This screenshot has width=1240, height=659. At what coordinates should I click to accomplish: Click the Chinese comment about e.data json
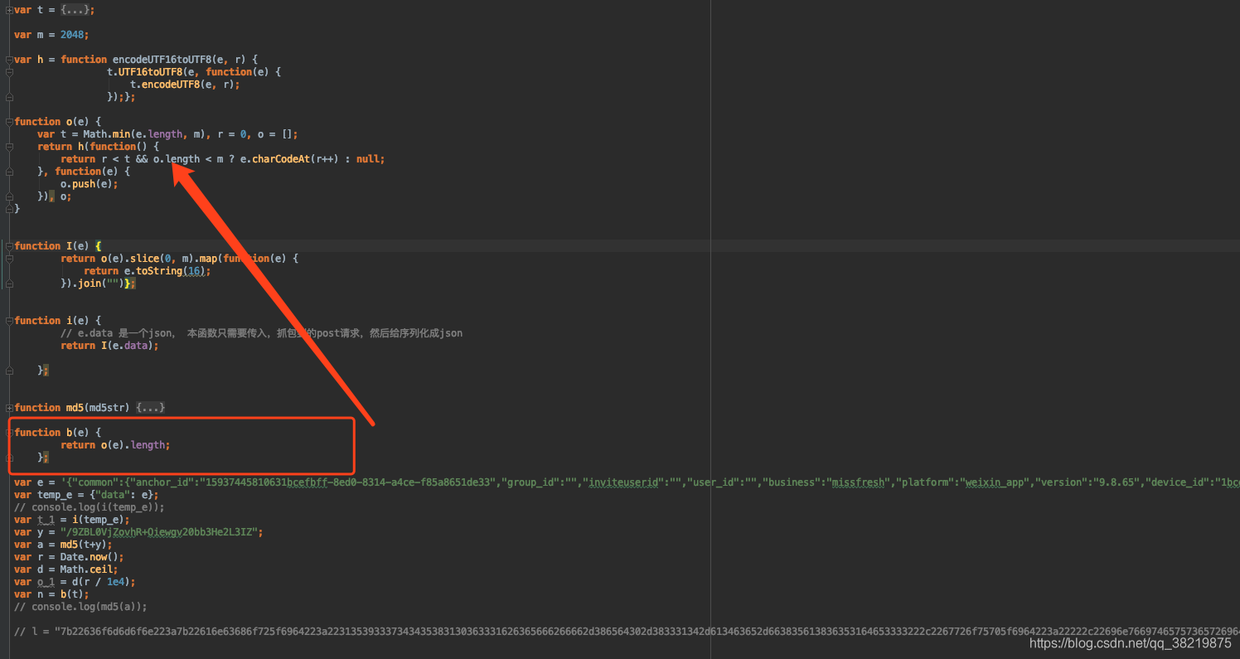[x=261, y=333]
